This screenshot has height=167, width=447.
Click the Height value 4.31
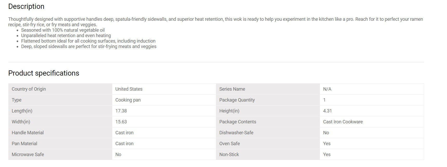(327, 111)
